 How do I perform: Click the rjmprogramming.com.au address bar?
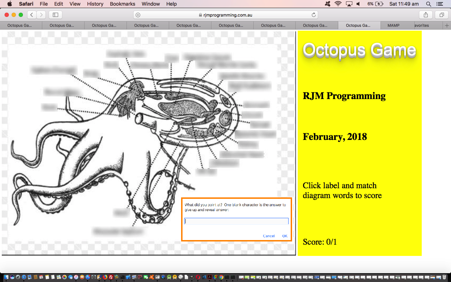225,15
